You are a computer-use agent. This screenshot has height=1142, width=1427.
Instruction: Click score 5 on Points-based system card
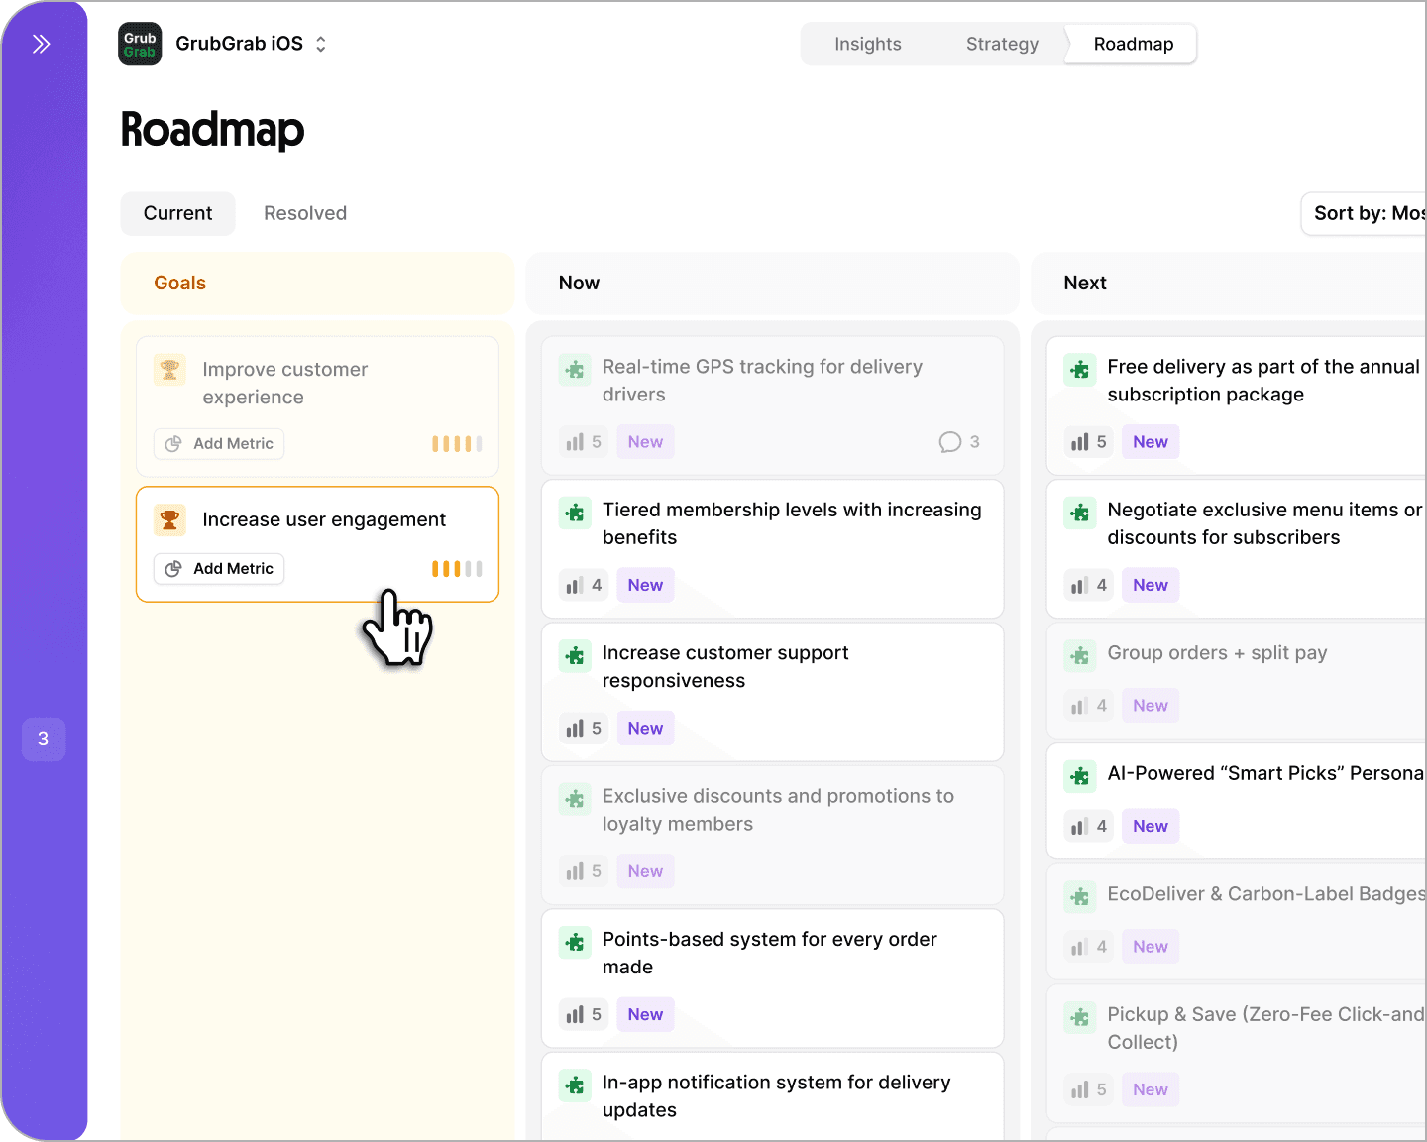pyautogui.click(x=584, y=1014)
